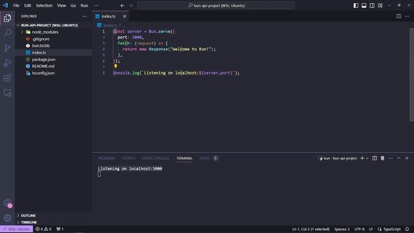Image resolution: width=414 pixels, height=233 pixels.
Task: Open additional menus with title bar ellipsis
Action: pos(96,5)
